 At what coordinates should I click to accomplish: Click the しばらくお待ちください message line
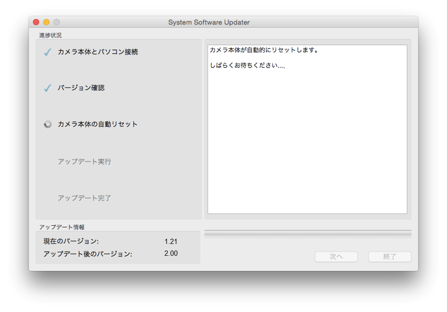coord(247,66)
